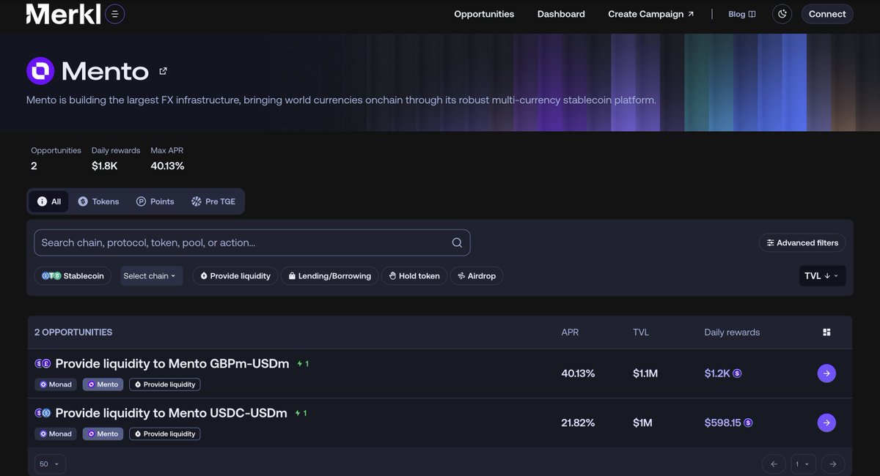Click lightning badge on GBPm-USDm row
The width and height of the screenshot is (880, 476).
pos(303,363)
